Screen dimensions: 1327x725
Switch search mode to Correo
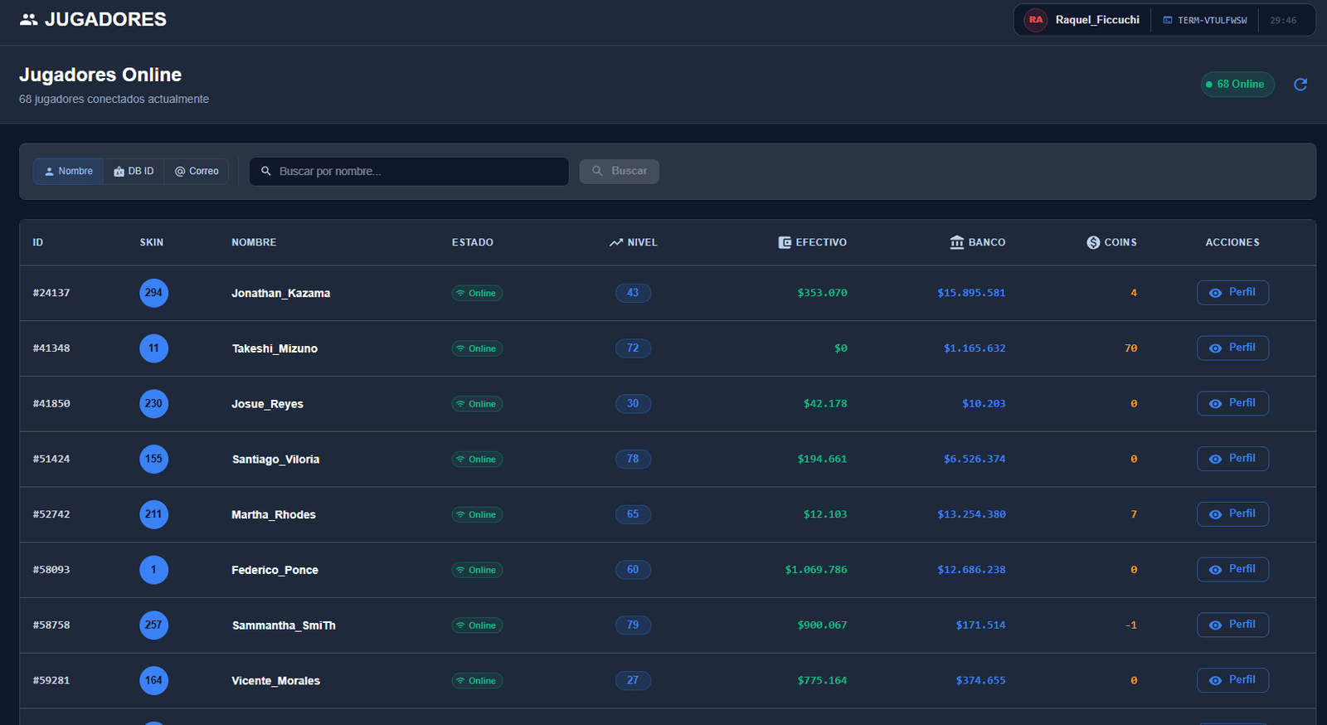tap(196, 171)
